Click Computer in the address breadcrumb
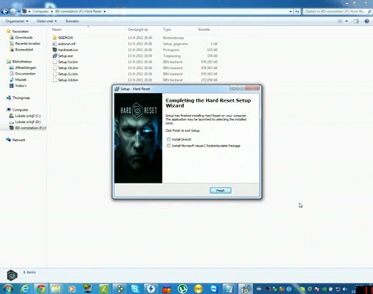This screenshot has width=373, height=294. click(40, 11)
